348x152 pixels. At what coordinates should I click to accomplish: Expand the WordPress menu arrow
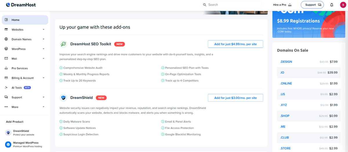(x=43, y=49)
